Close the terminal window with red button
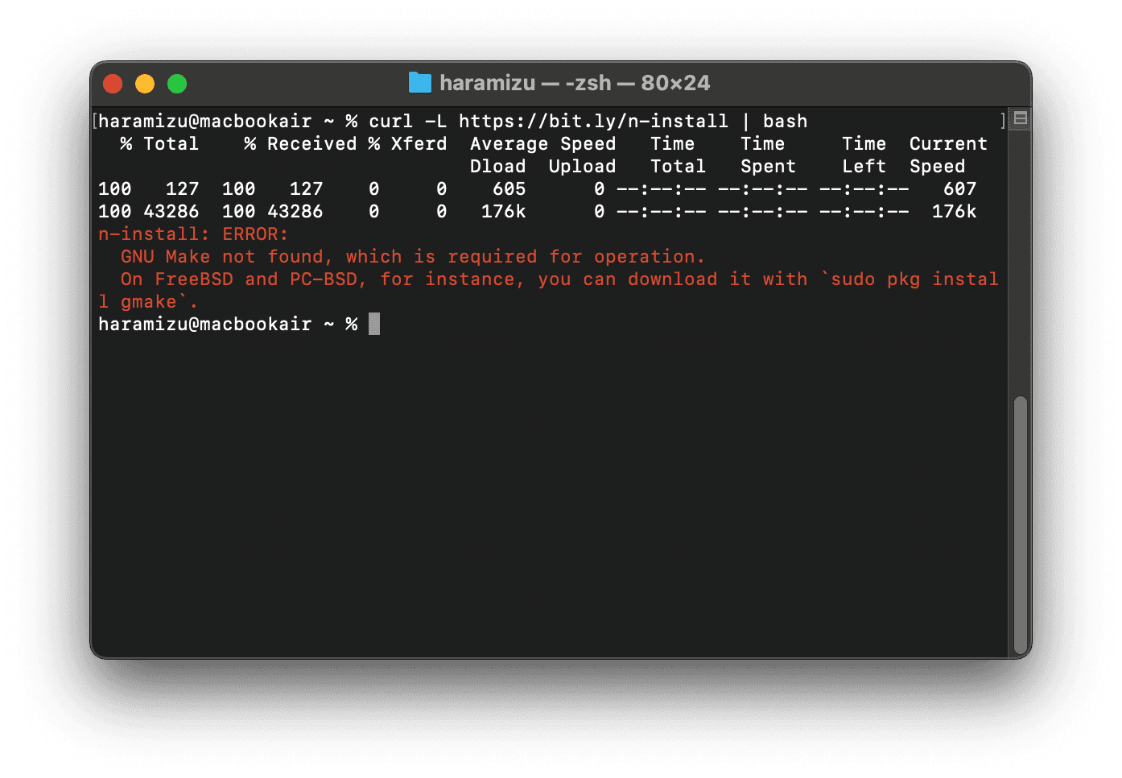Screen dimensions: 1122x778 tap(113, 84)
